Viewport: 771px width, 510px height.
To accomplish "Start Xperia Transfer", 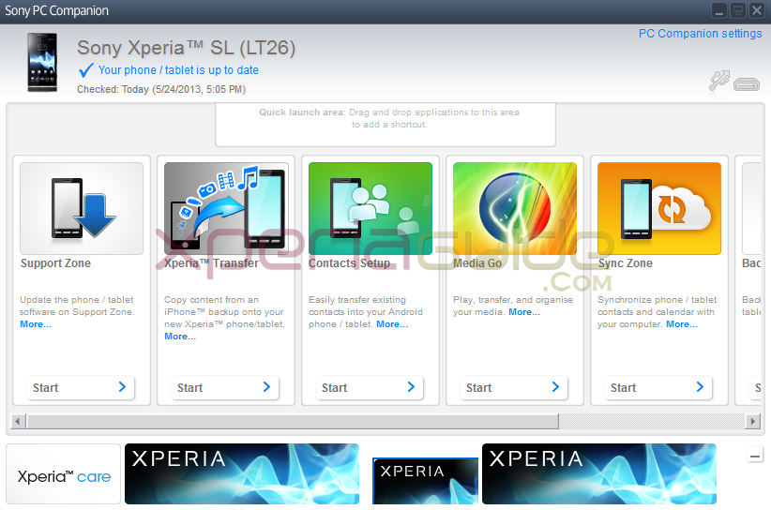I will click(x=225, y=388).
